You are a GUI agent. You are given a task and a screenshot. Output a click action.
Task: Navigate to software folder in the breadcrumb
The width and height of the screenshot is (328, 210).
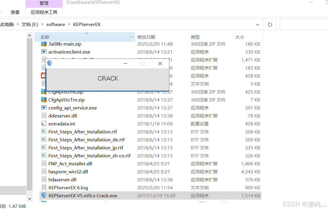(56, 25)
